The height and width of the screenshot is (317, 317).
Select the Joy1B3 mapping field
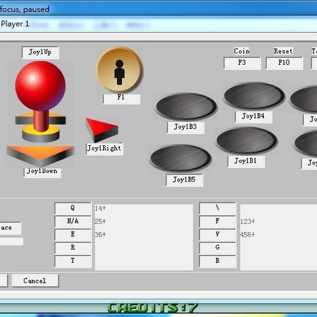click(x=186, y=127)
